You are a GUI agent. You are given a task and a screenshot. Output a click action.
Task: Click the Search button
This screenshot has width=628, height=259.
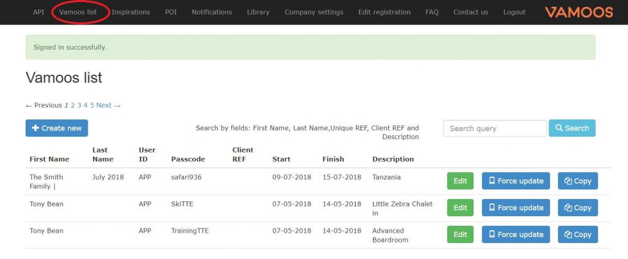572,128
